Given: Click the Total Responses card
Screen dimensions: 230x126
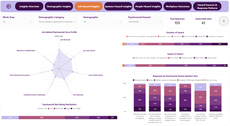Looking at the screenshot, I should point(177,21).
